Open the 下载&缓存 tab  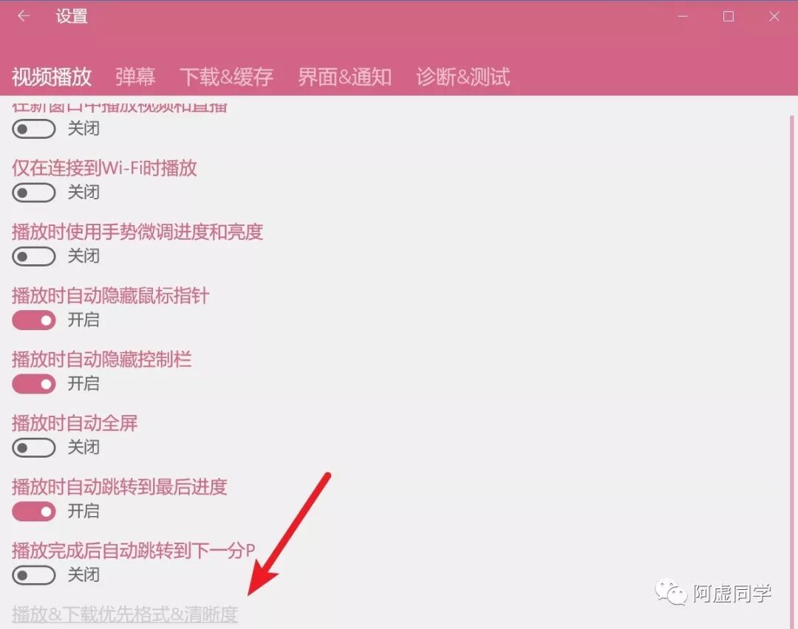click(x=227, y=77)
